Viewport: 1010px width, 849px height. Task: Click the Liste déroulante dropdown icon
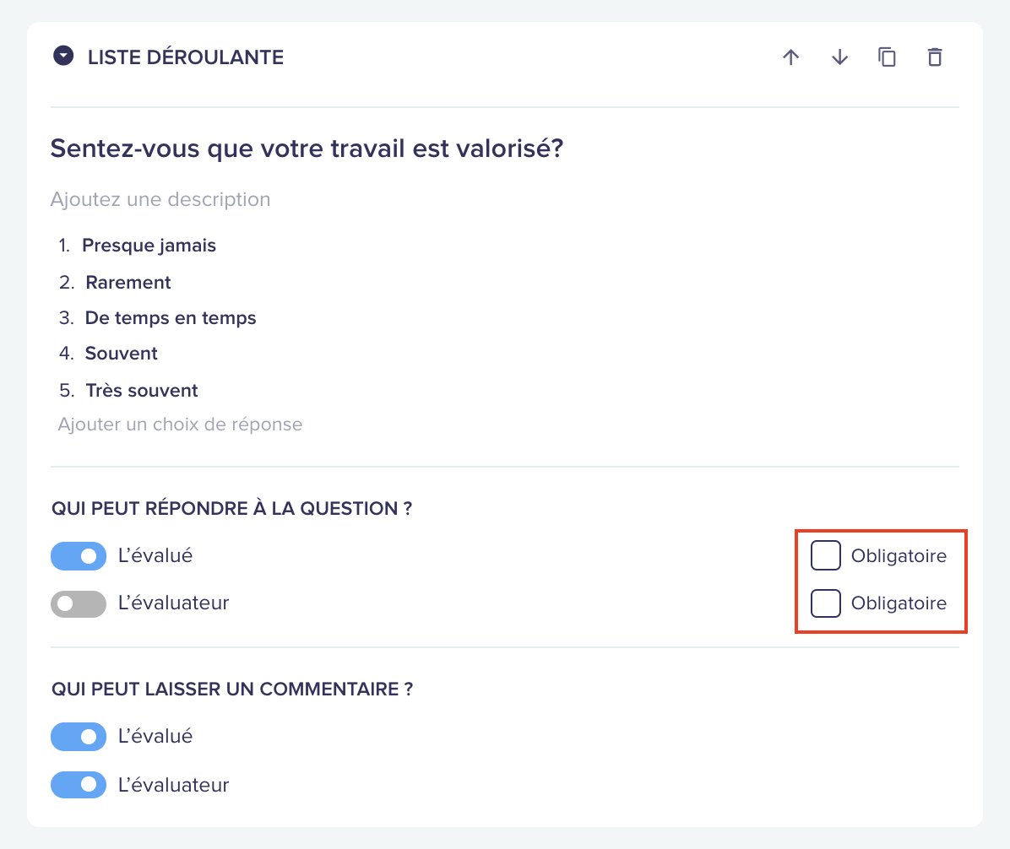(63, 56)
